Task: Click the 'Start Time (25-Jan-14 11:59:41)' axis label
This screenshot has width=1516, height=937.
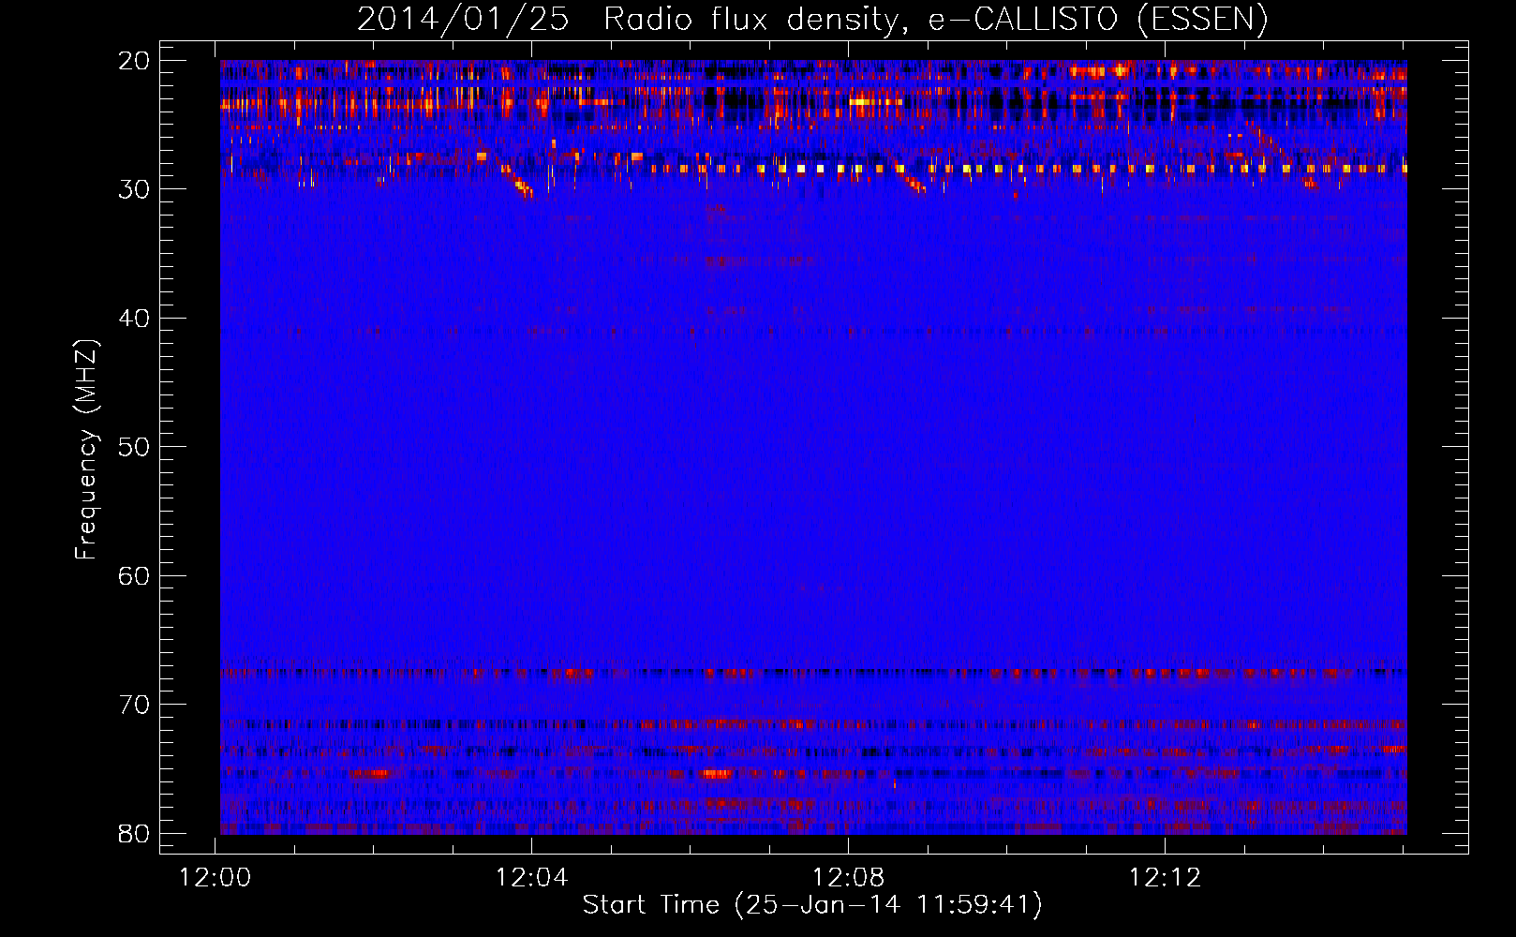Action: tap(812, 905)
